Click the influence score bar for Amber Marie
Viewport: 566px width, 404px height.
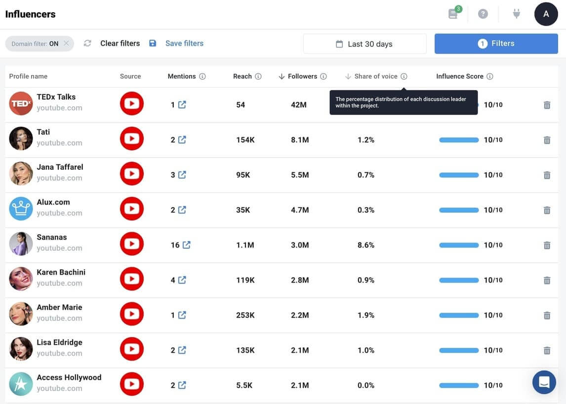click(459, 315)
